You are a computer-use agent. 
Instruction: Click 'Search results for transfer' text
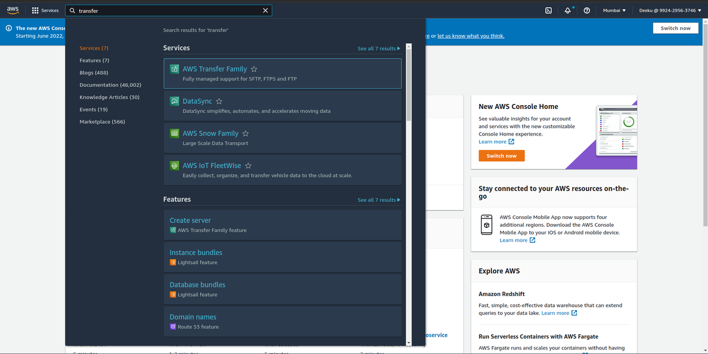tap(196, 30)
